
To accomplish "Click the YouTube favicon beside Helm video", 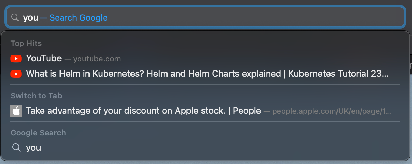I will tap(16, 74).
